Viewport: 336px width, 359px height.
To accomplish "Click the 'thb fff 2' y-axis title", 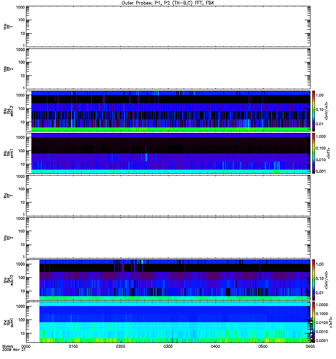I will [8, 69].
